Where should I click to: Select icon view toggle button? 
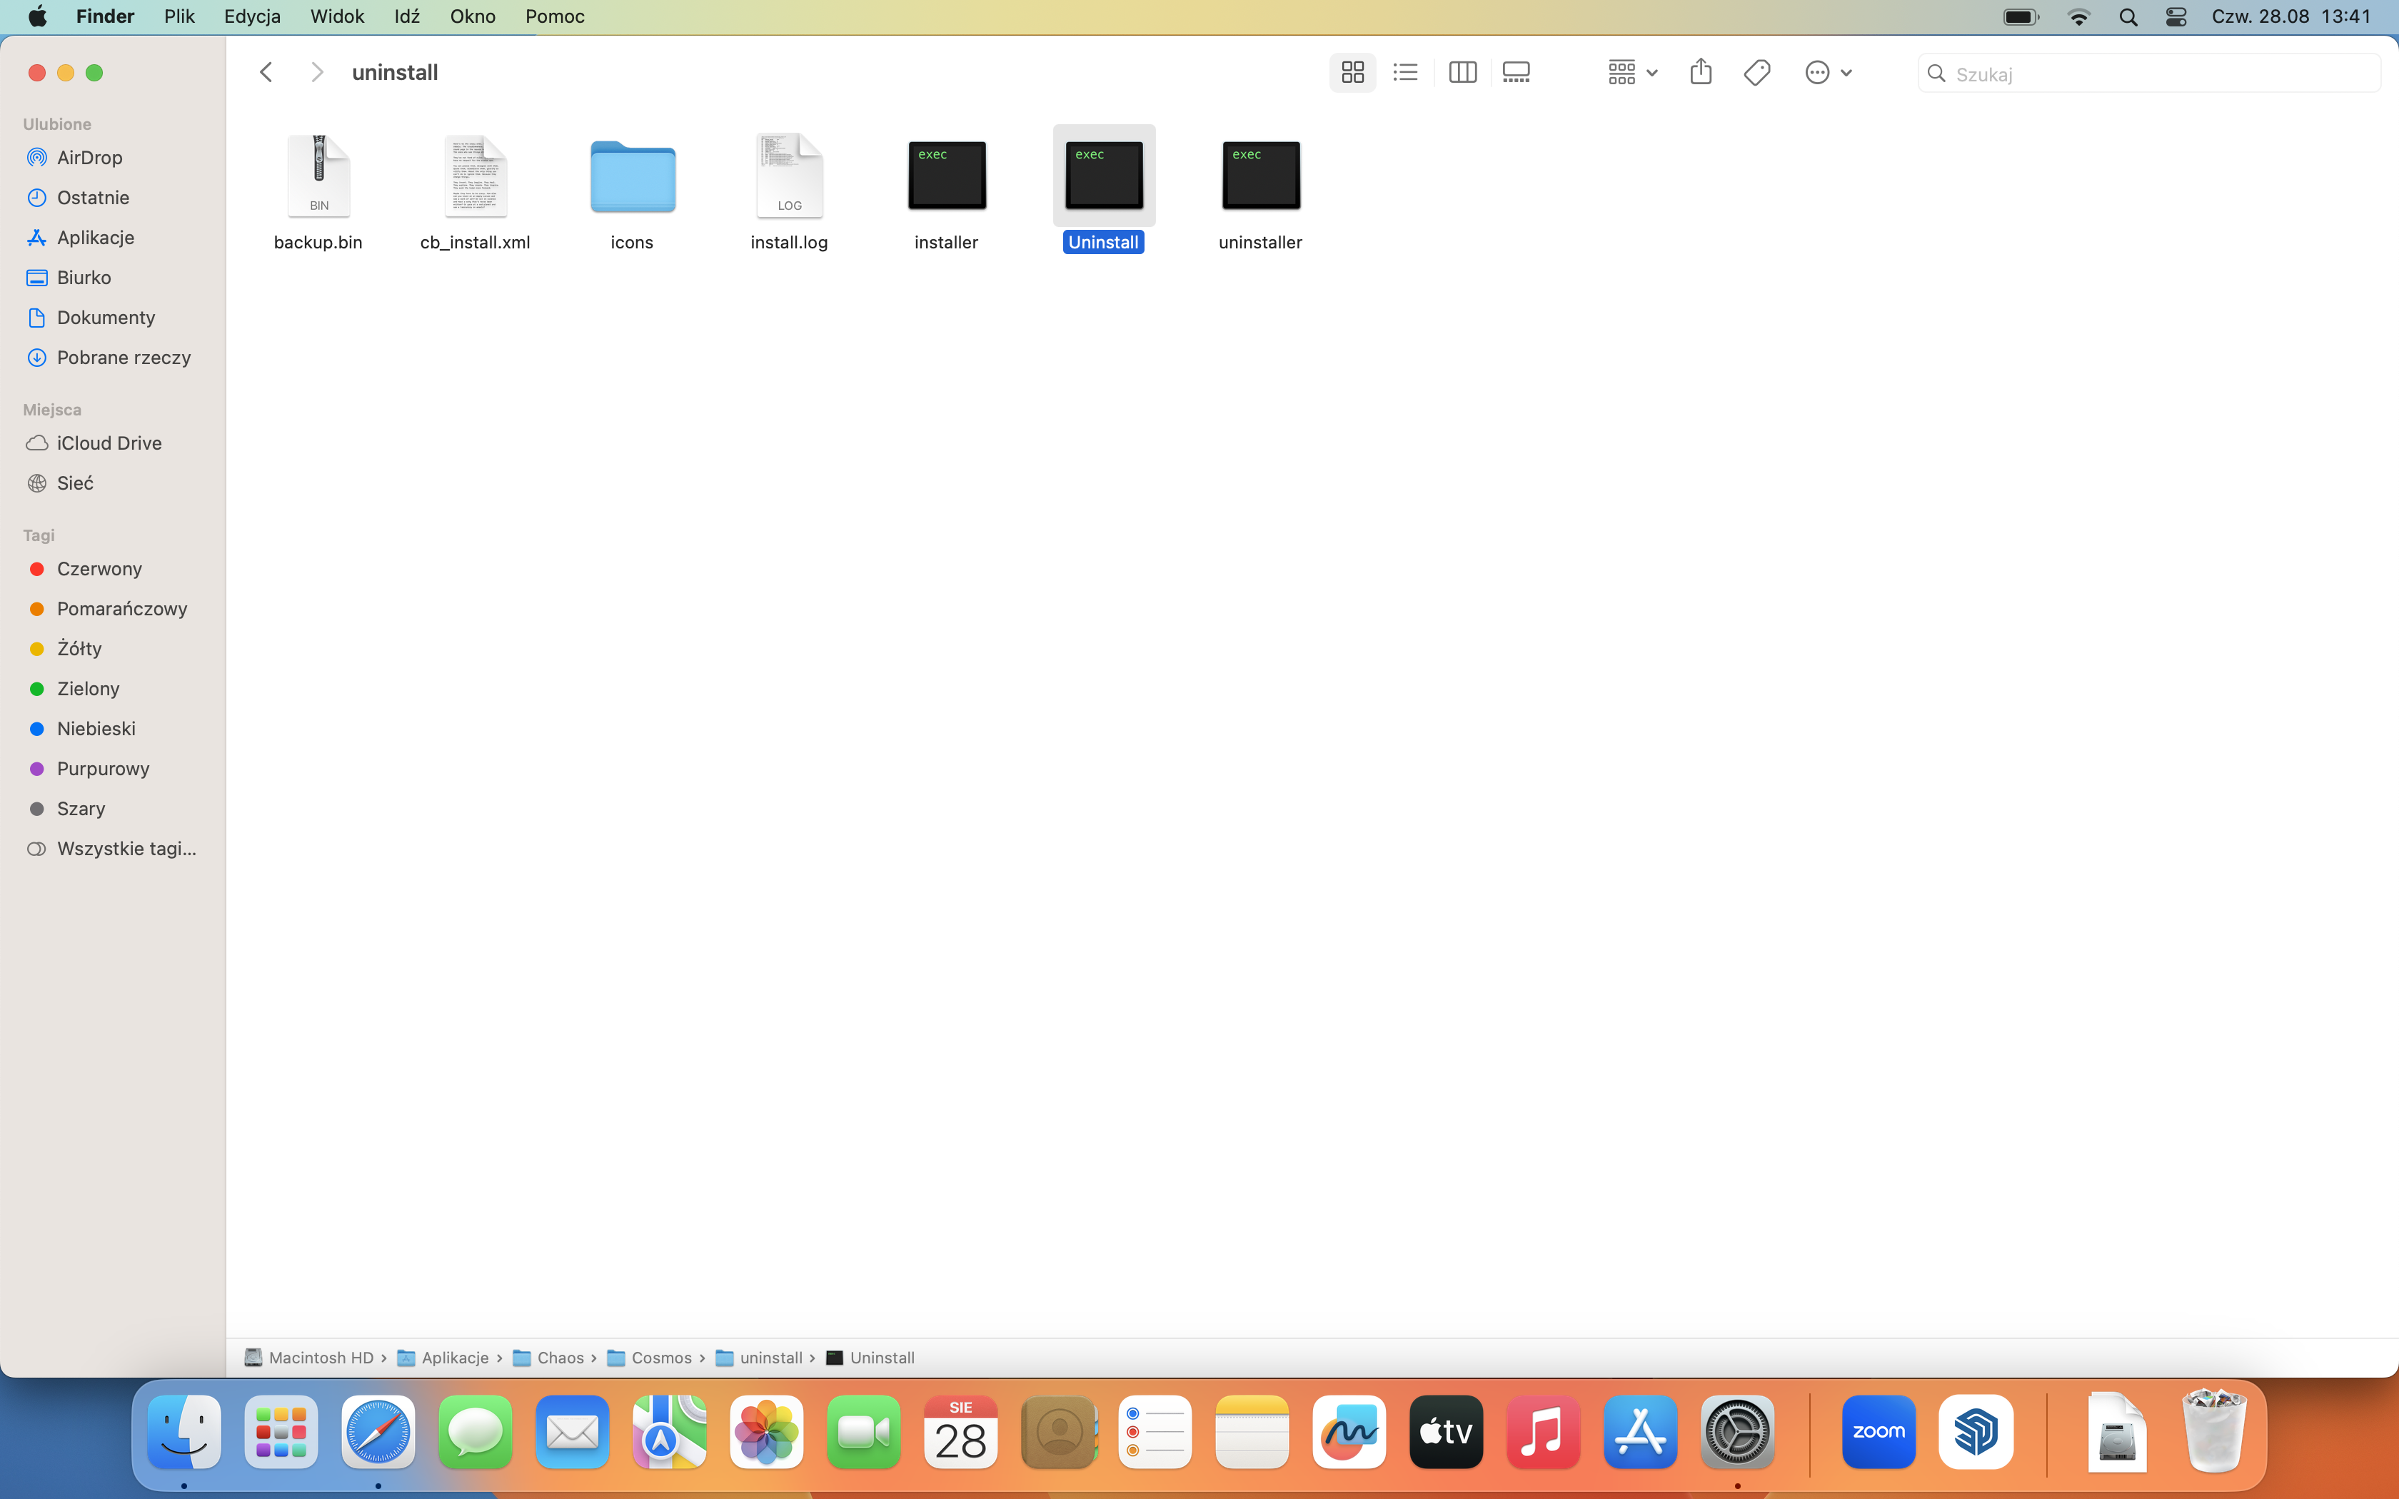pyautogui.click(x=1352, y=72)
